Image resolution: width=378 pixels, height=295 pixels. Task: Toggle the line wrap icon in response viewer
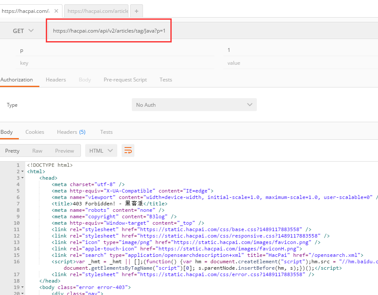[x=128, y=151]
